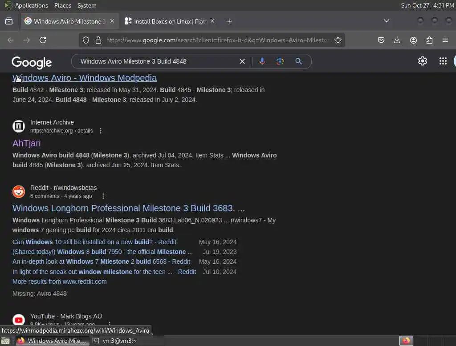Open more options for Internet Archive result
The image size is (456, 346).
click(x=101, y=131)
